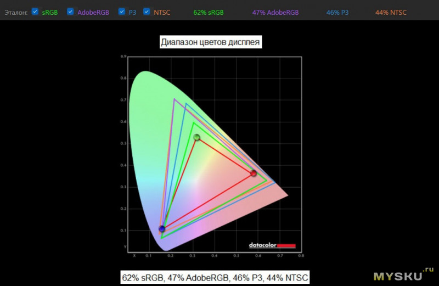This screenshot has width=439, height=286.
Task: Click the gamut summary caption below chart
Action: pyautogui.click(x=215, y=277)
